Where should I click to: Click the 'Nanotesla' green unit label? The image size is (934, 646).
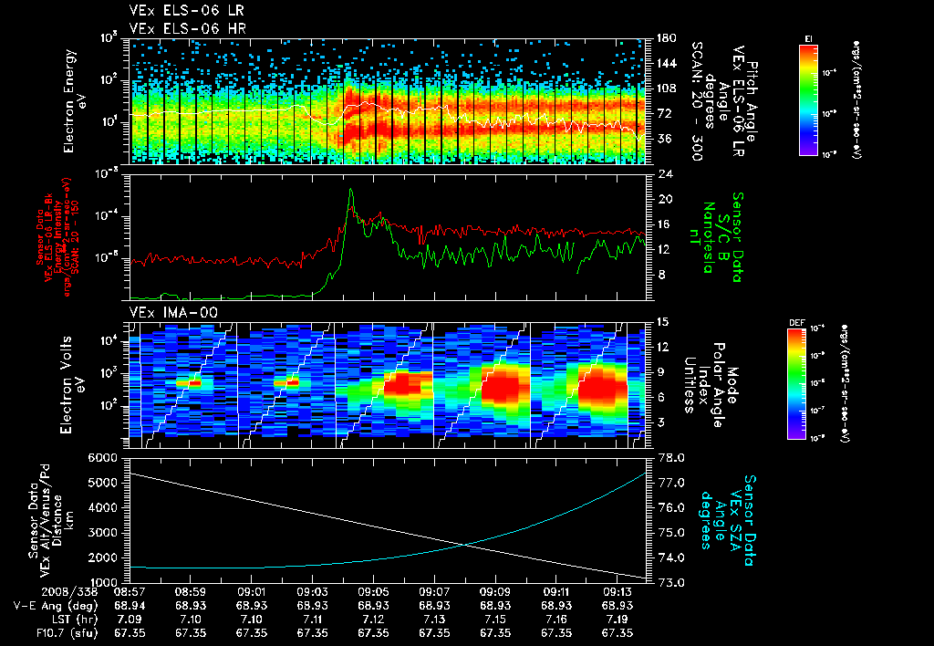coord(708,237)
